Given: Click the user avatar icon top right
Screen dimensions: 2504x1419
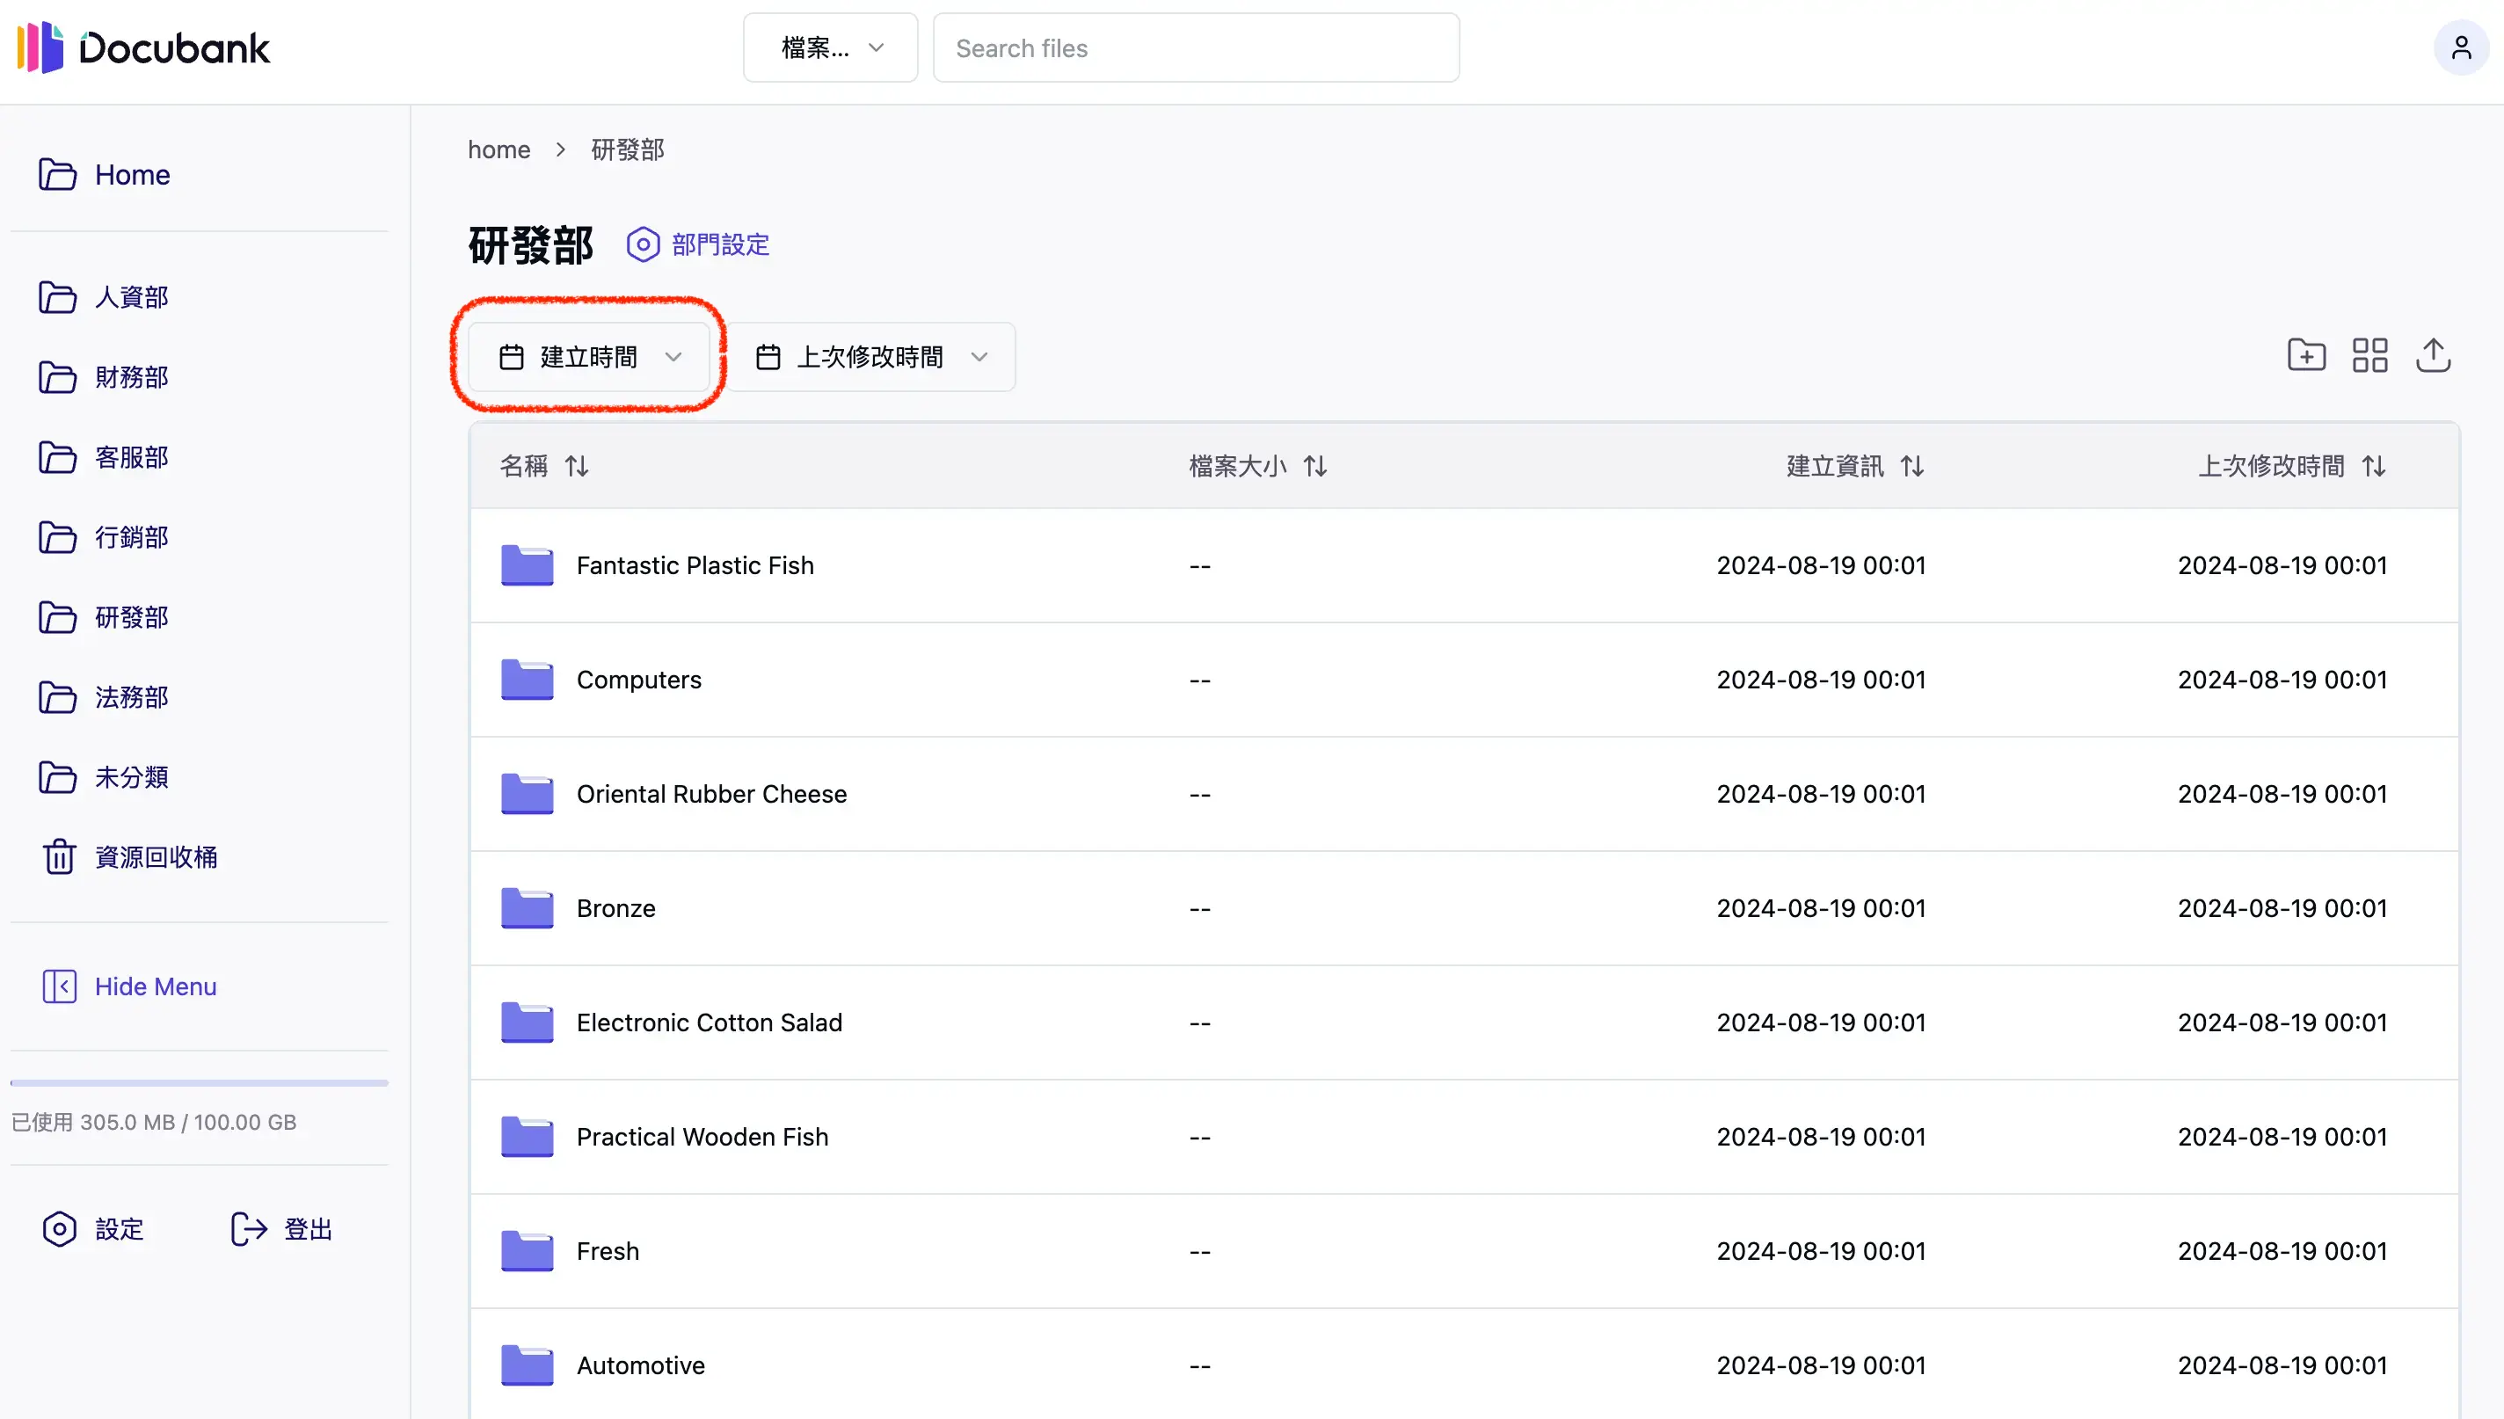Looking at the screenshot, I should tap(2462, 47).
